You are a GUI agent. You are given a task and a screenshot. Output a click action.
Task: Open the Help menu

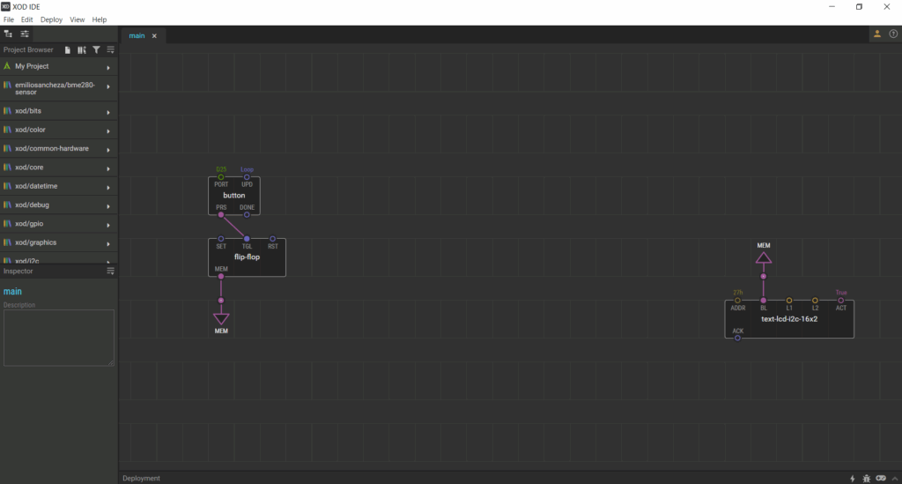click(x=100, y=19)
